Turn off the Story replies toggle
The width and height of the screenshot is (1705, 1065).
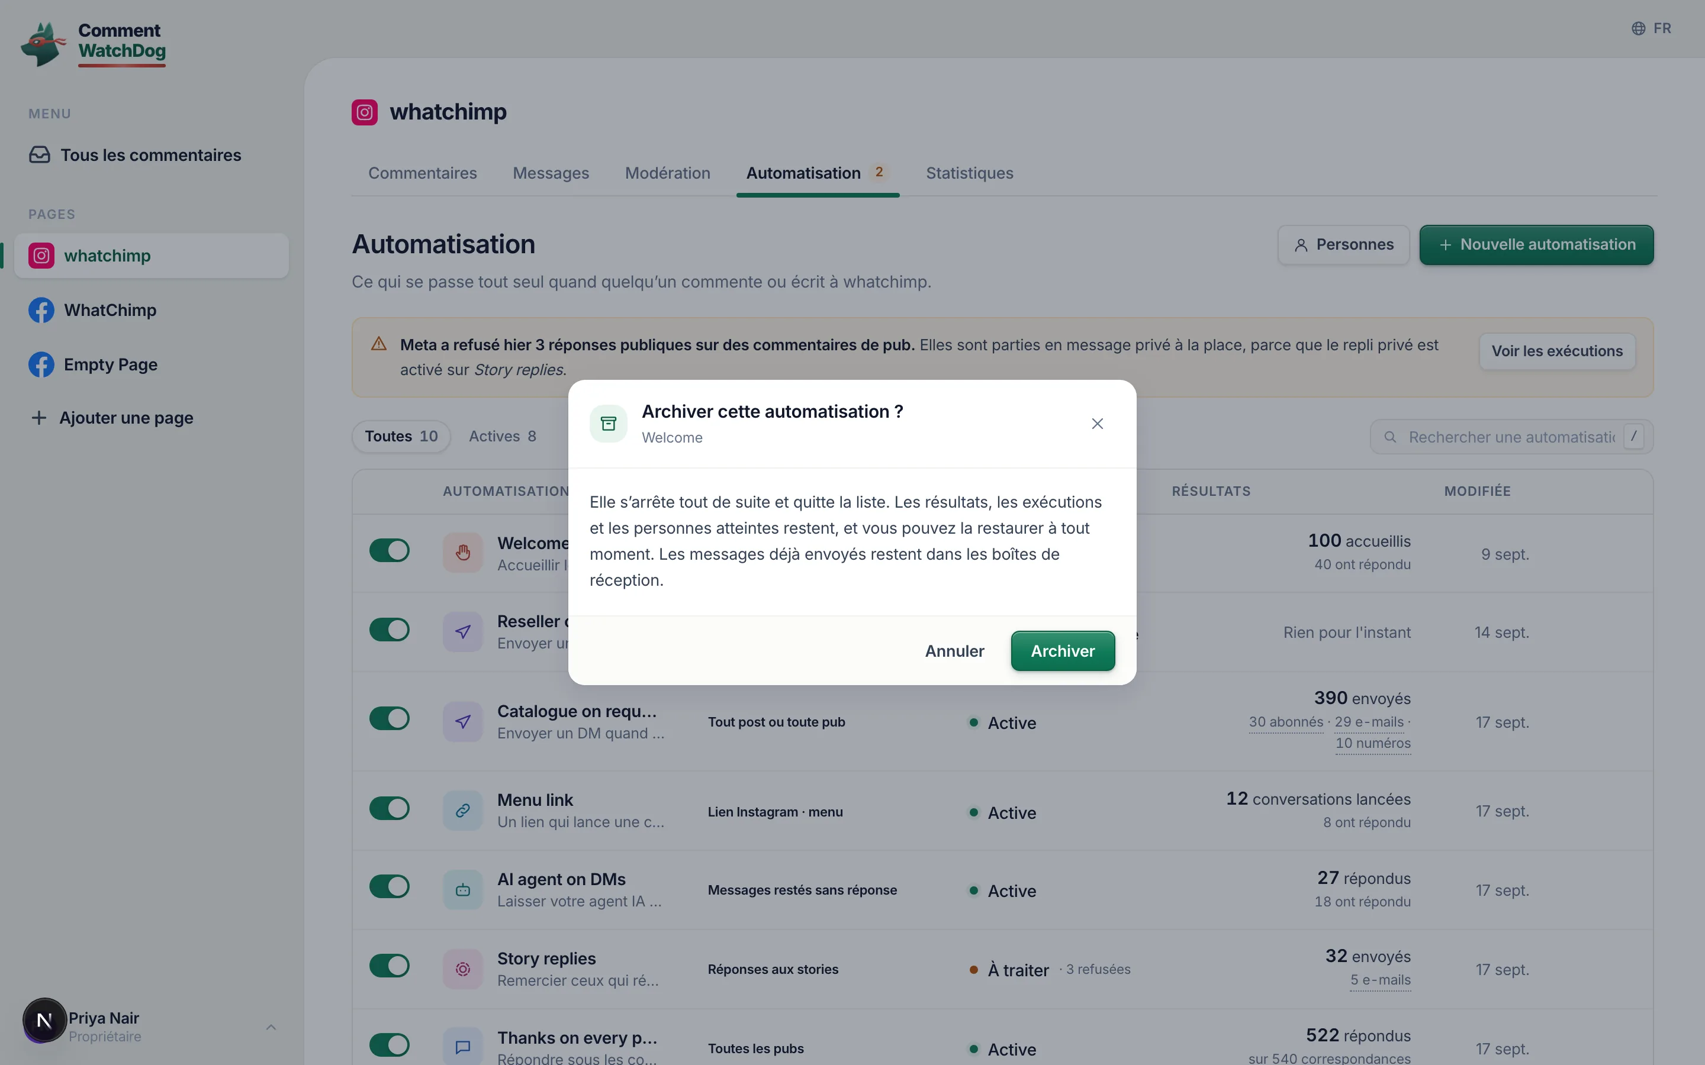click(x=389, y=966)
